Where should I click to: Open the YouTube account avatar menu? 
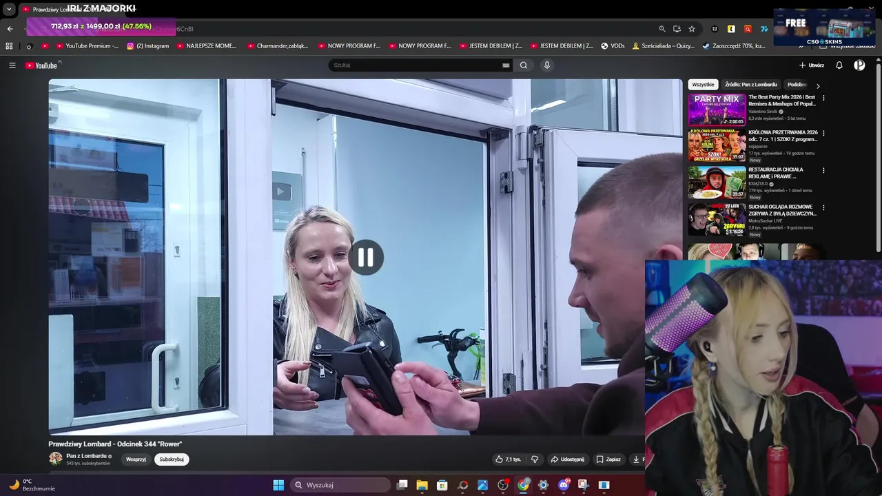(x=859, y=65)
